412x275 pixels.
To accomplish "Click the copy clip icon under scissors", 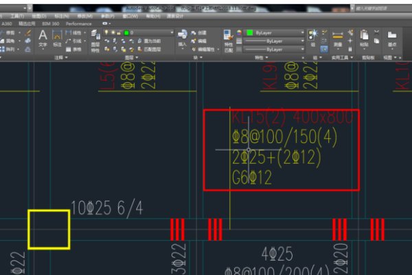I will pyautogui.click(x=376, y=41).
